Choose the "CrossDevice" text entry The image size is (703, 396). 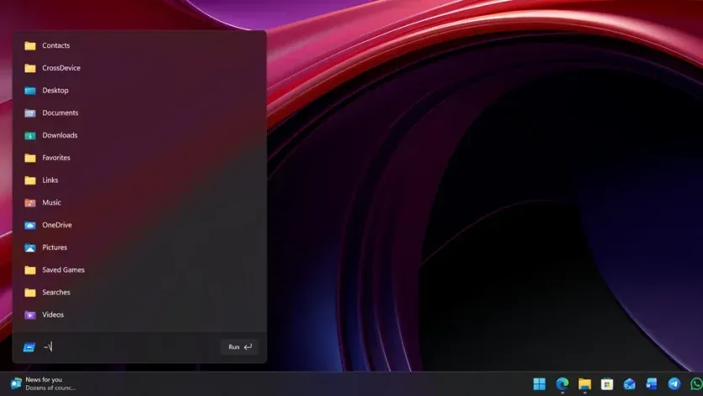pos(61,68)
